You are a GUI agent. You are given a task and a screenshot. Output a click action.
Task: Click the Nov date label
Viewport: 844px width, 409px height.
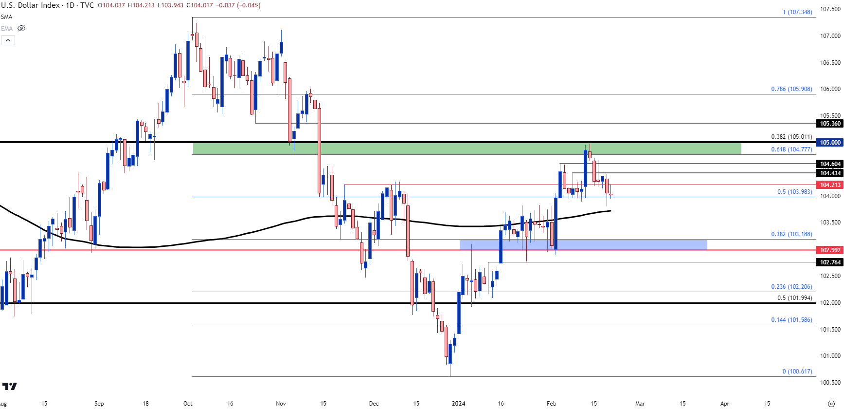coord(281,404)
